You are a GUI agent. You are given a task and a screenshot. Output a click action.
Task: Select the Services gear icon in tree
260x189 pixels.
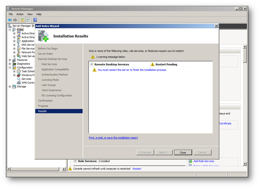point(19,79)
